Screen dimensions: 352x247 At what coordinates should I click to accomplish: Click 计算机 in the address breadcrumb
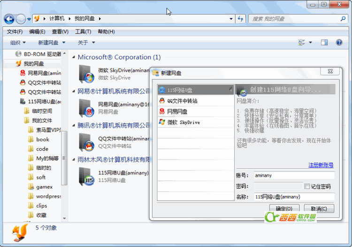pyautogui.click(x=57, y=19)
